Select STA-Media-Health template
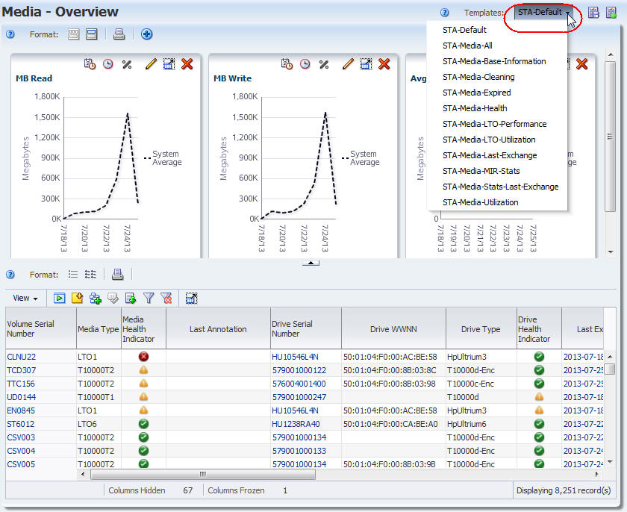 (x=475, y=108)
